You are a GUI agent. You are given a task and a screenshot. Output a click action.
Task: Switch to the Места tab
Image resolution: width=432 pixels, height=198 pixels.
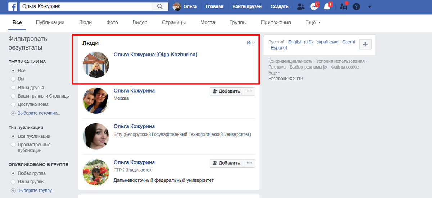pyautogui.click(x=208, y=22)
